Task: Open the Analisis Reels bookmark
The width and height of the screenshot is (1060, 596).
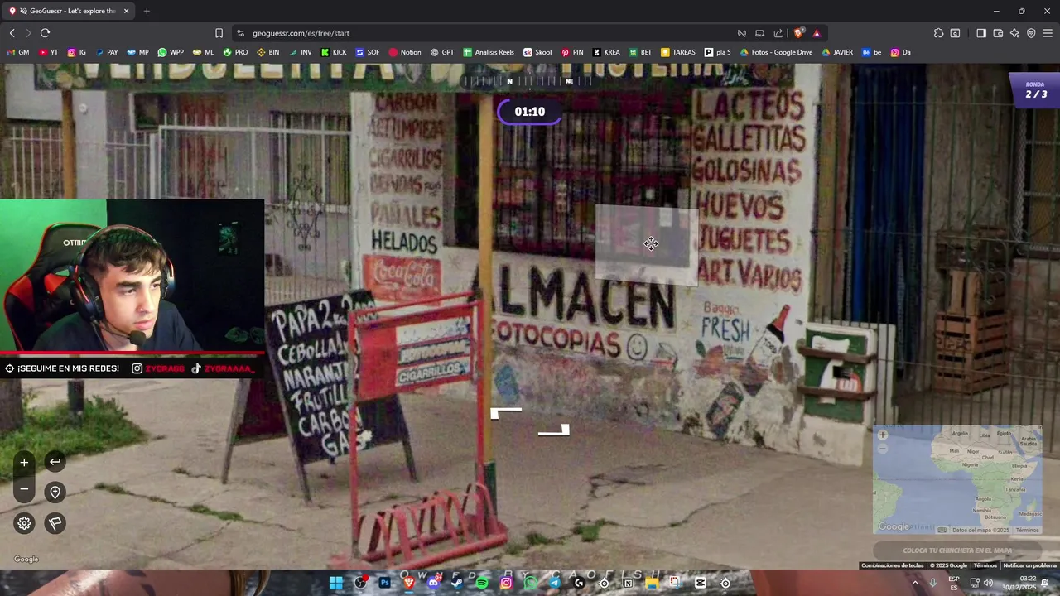Action: pos(489,52)
